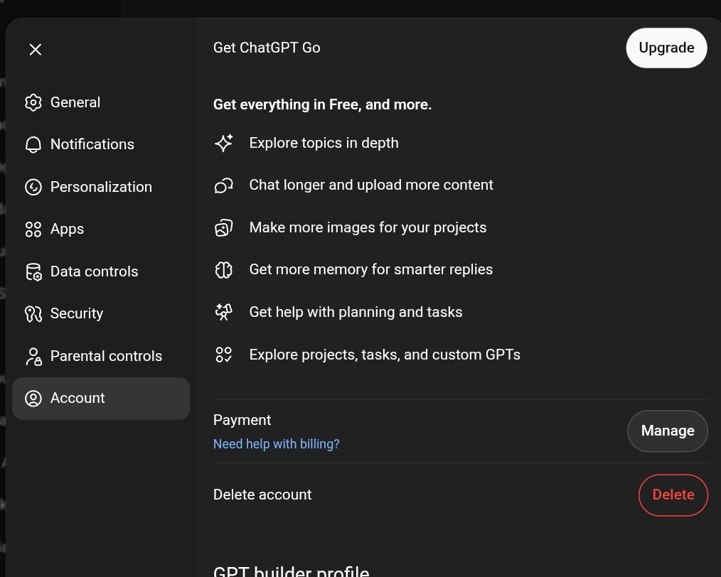Click the Upgrade button

click(666, 48)
